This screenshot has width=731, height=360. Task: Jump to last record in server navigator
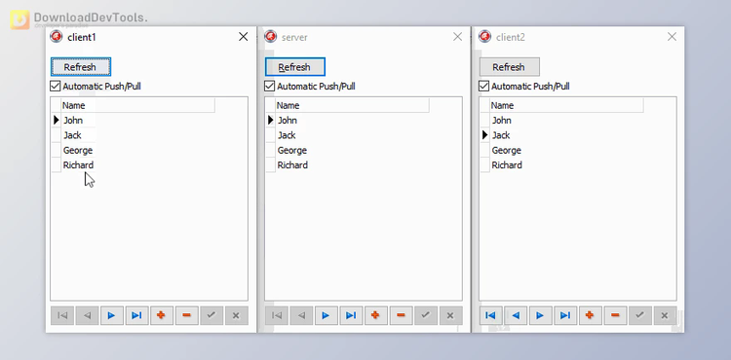point(351,315)
